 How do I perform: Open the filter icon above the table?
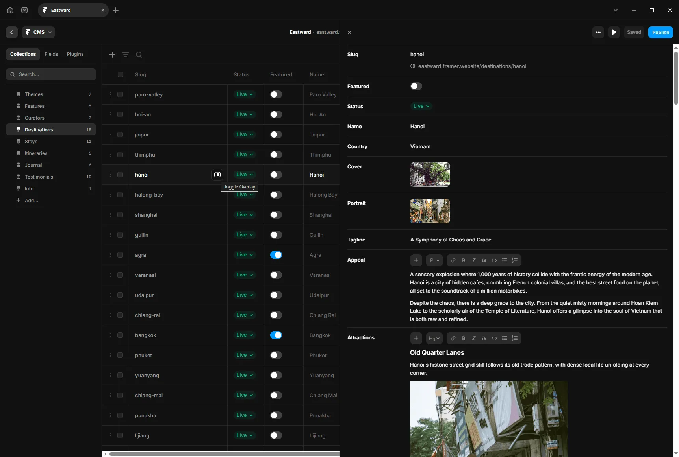[x=126, y=55]
